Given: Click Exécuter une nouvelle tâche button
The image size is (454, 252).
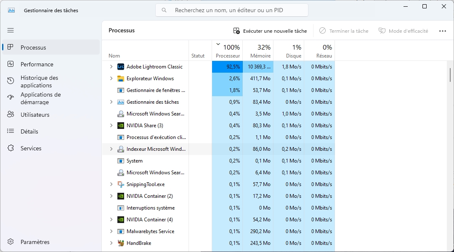Looking at the screenshot, I should click(270, 31).
